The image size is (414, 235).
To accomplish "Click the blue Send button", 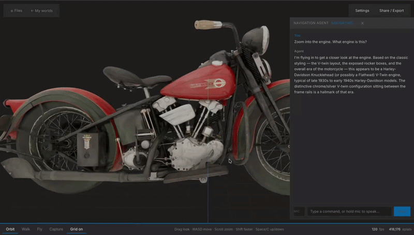I will click(402, 211).
